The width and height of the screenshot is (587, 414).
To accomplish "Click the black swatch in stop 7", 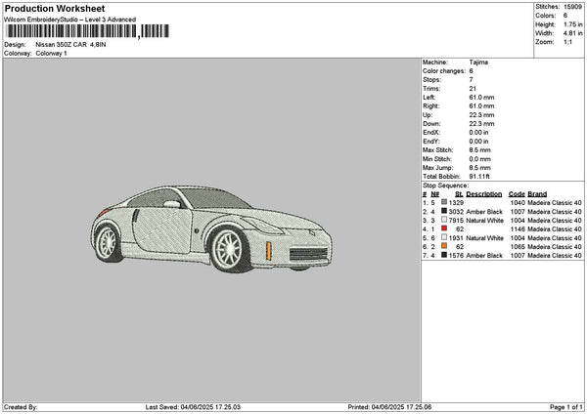I will pos(444,256).
